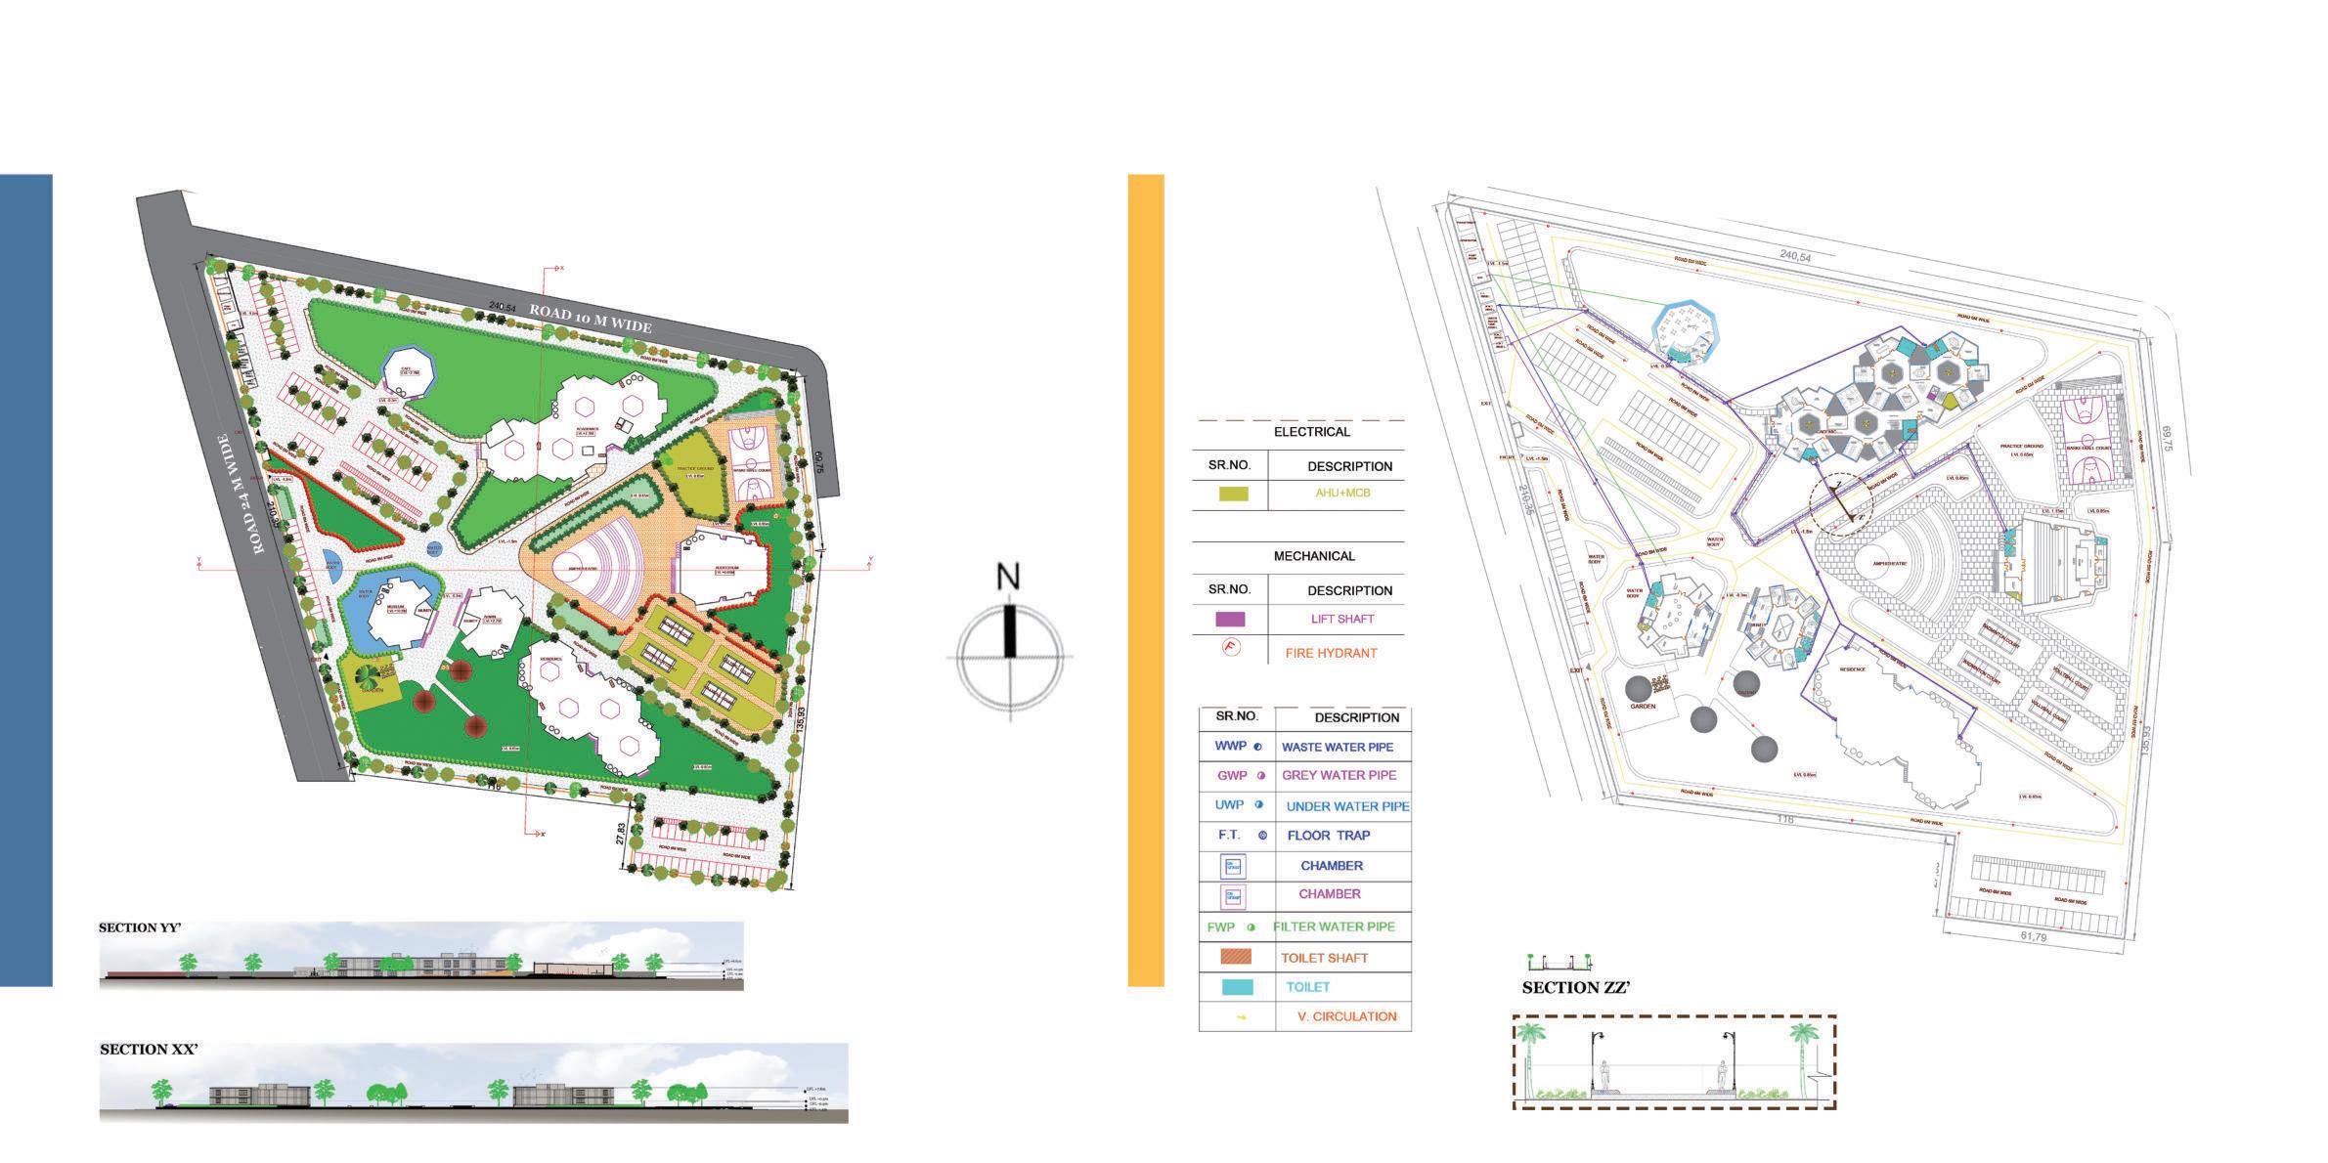Click the Fire Hydrant legend symbol
2328x1163 pixels.
1232,647
